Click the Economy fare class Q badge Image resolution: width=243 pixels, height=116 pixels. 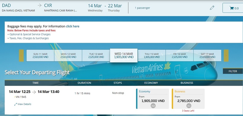pyautogui.click(x=153, y=106)
